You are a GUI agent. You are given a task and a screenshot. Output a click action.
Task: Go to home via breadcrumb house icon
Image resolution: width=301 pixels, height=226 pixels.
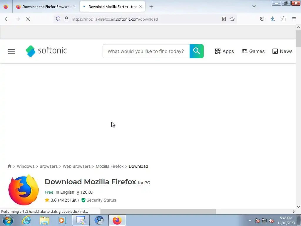pyautogui.click(x=9, y=166)
